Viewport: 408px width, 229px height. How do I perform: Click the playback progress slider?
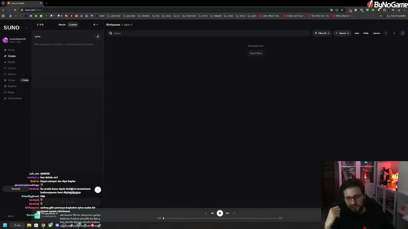click(x=220, y=218)
